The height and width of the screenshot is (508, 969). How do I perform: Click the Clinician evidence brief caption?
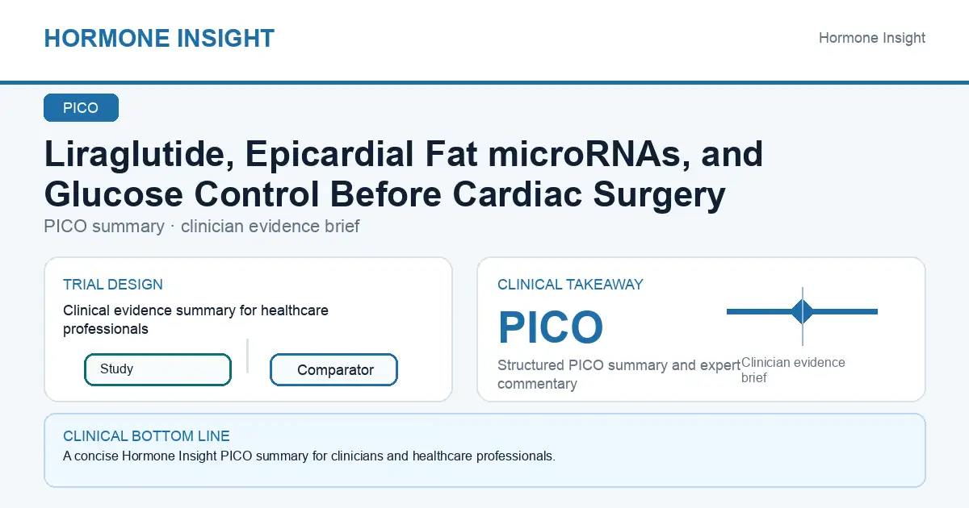pos(793,370)
